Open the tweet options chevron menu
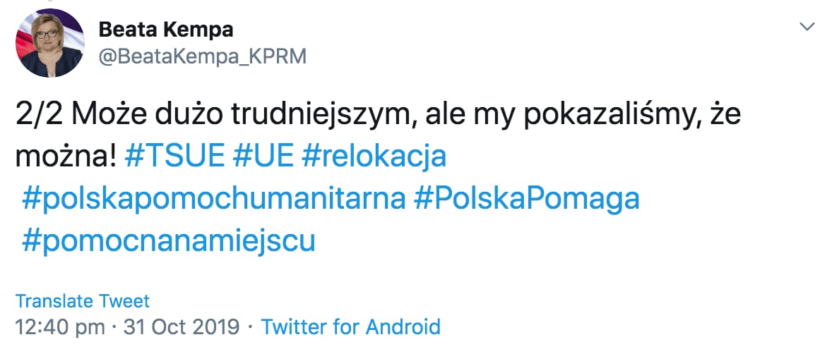 (x=807, y=27)
